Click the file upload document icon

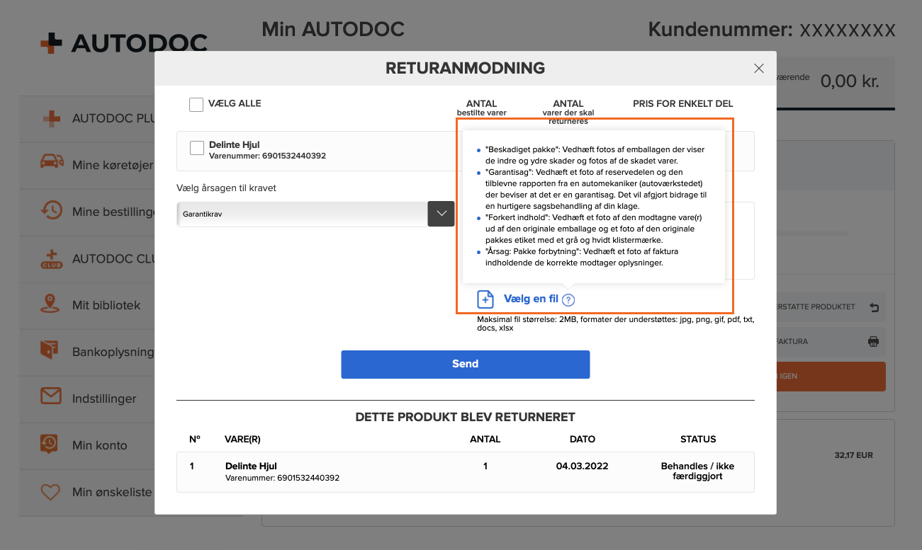485,299
